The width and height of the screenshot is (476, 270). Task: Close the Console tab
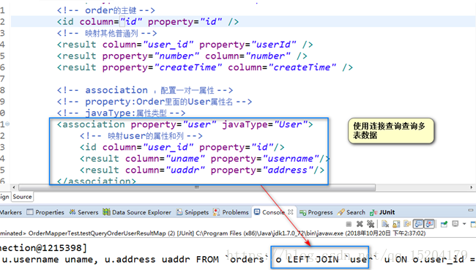(x=291, y=212)
